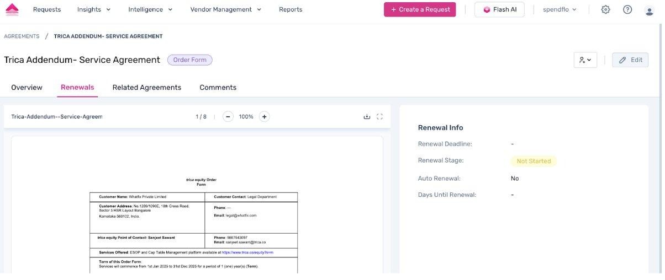Open the Comments tab
The image size is (665, 280).
click(218, 88)
